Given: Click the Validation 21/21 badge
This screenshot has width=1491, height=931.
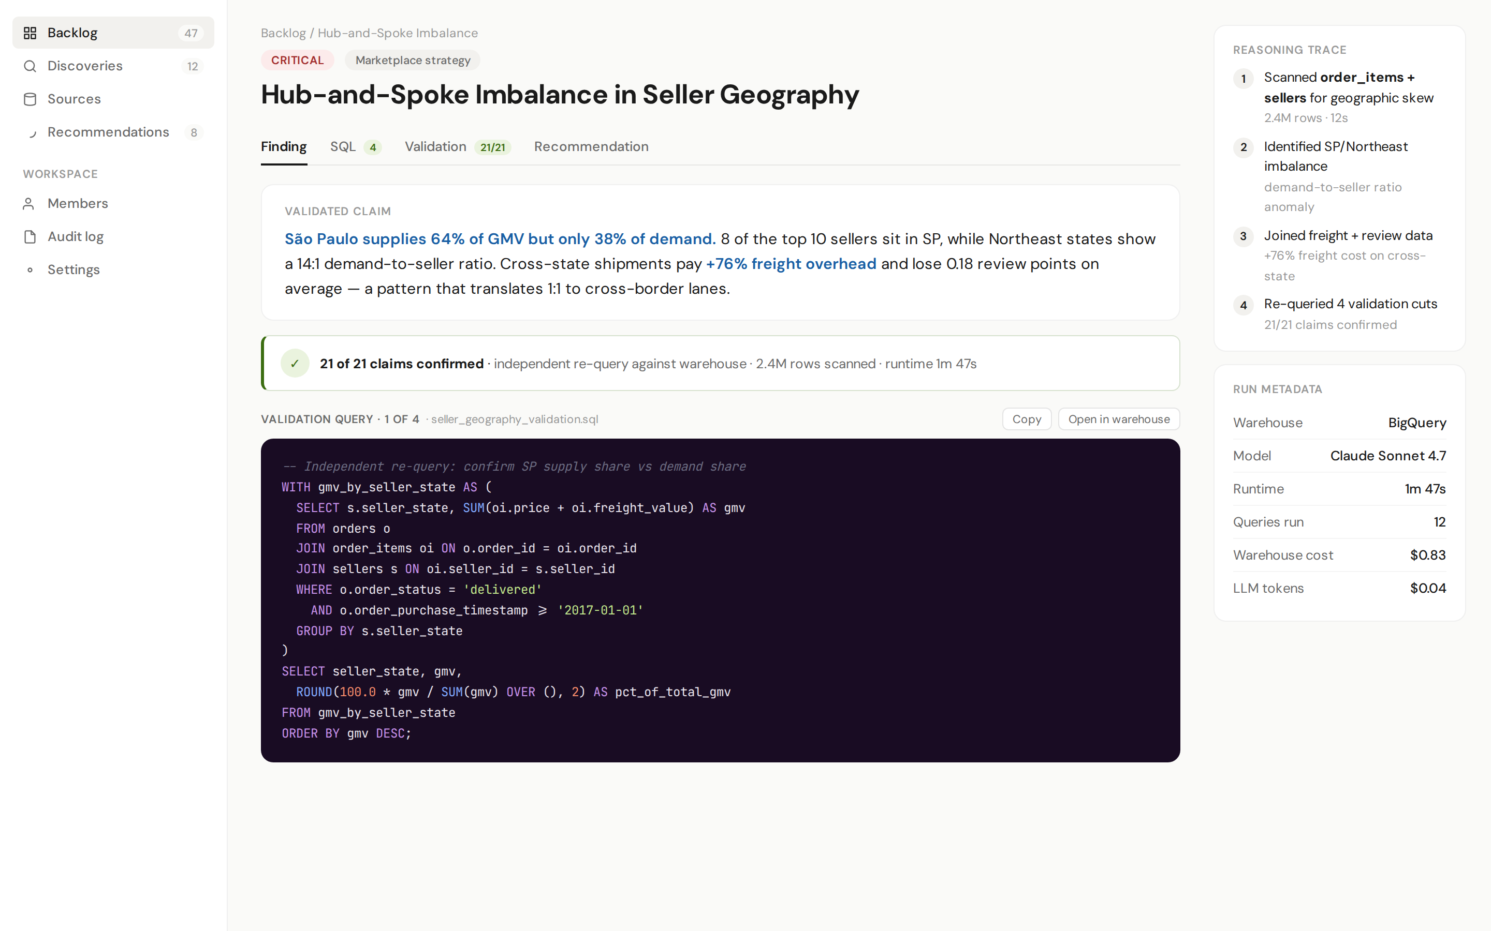Looking at the screenshot, I should click(x=492, y=147).
